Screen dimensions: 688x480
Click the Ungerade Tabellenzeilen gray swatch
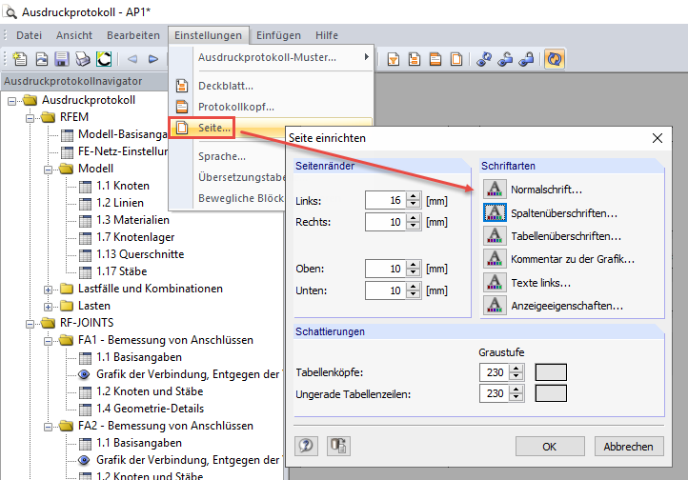[551, 393]
